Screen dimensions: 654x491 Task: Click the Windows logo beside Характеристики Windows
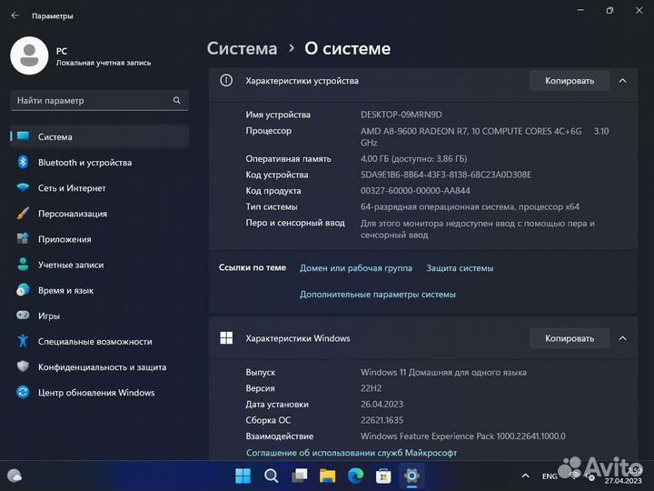(226, 337)
